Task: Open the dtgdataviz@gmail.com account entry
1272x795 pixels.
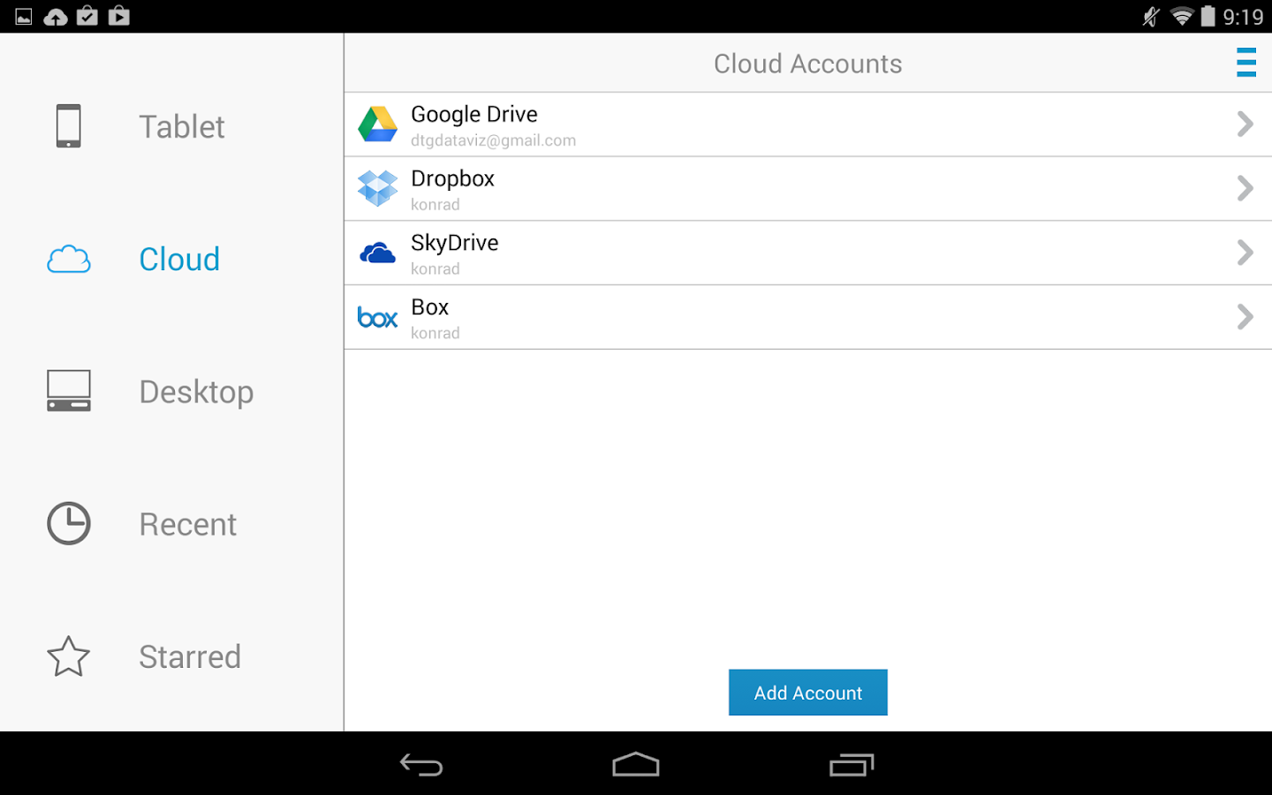Action: point(807,125)
